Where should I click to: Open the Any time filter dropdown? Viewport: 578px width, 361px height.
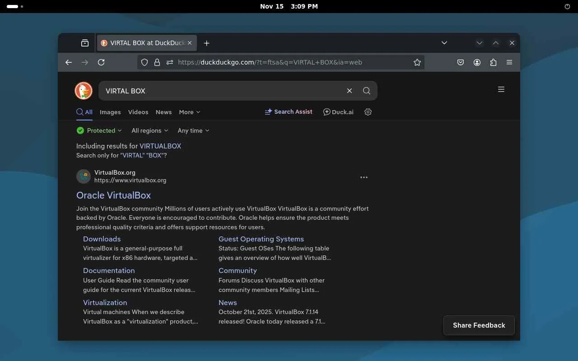pos(194,130)
